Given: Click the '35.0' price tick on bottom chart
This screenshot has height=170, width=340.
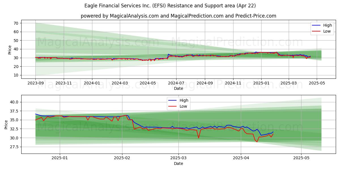Looking at the screenshot, I should [14, 120].
